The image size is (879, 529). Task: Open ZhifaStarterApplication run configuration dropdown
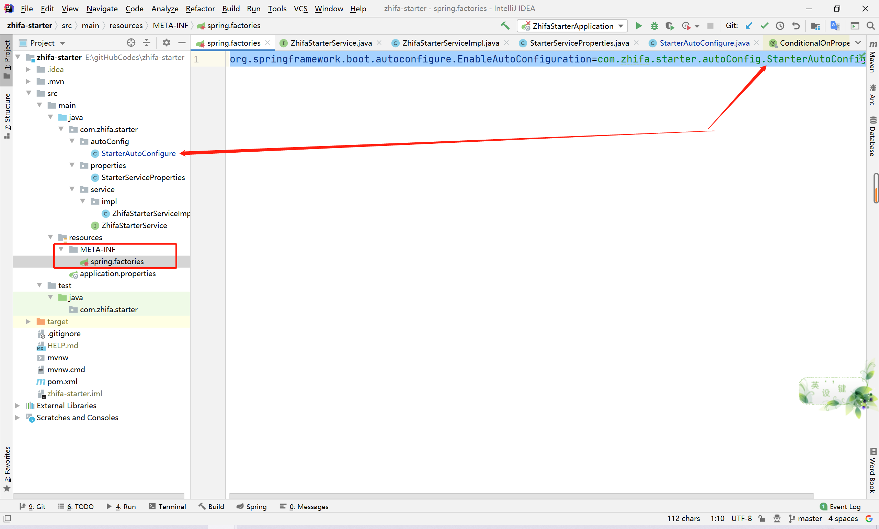[x=572, y=26]
